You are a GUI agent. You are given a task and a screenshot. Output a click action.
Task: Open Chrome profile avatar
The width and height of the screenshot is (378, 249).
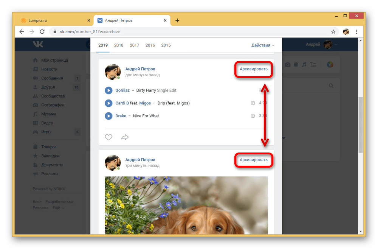tap(346, 32)
